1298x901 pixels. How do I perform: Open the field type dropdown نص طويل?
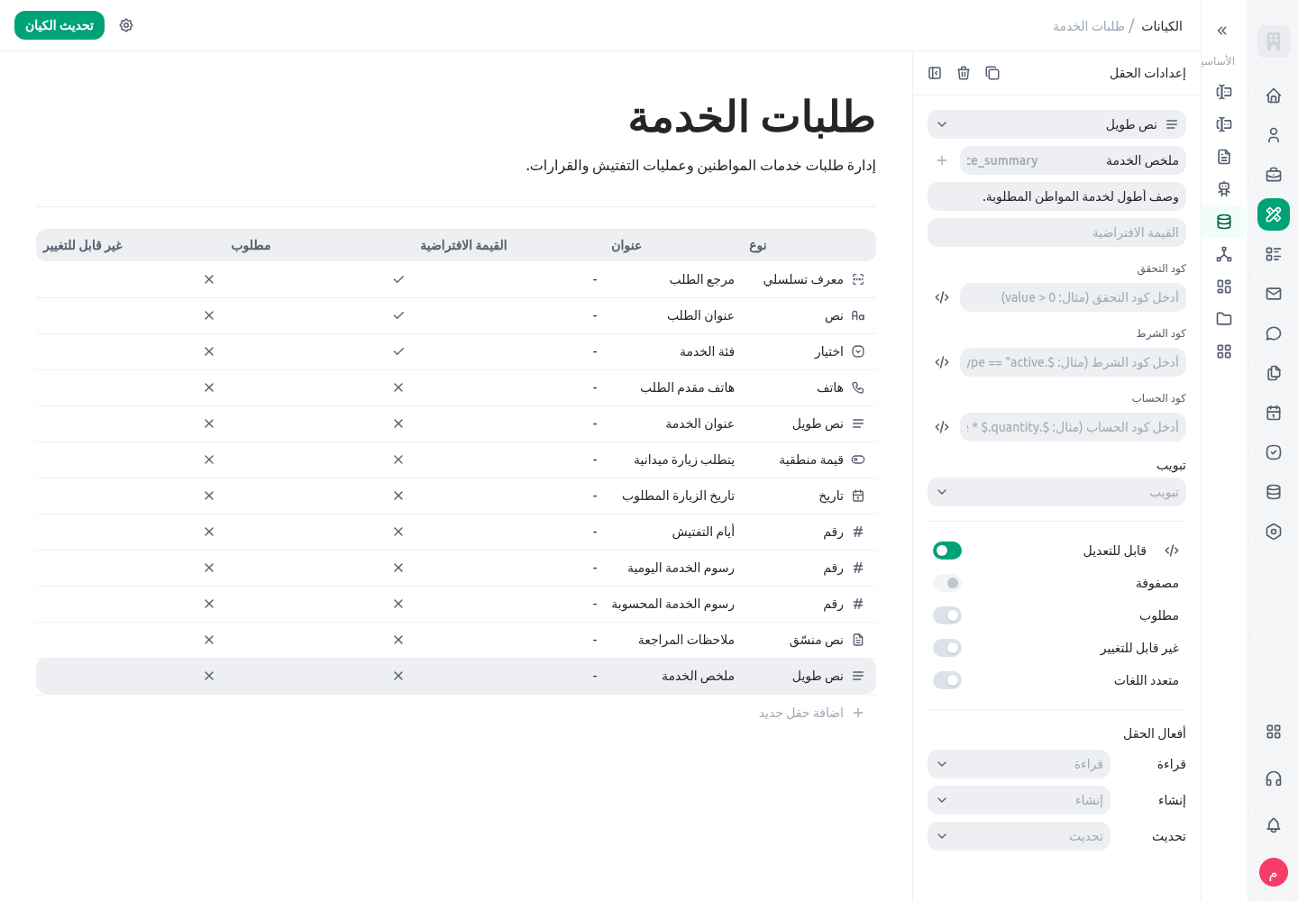[1056, 124]
